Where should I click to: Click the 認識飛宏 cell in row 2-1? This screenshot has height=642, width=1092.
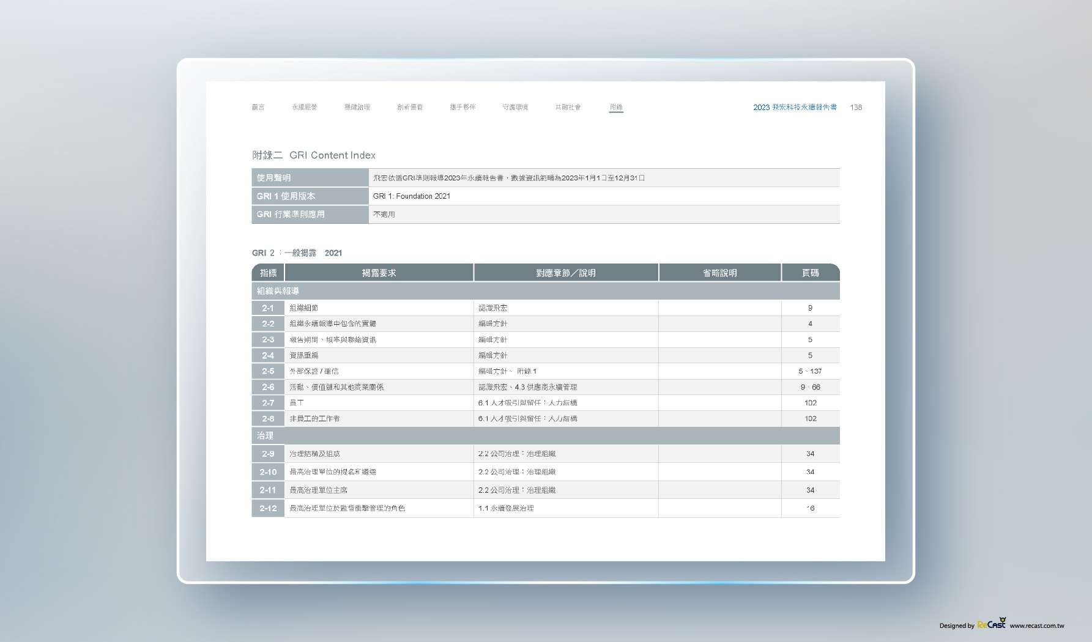[566, 308]
